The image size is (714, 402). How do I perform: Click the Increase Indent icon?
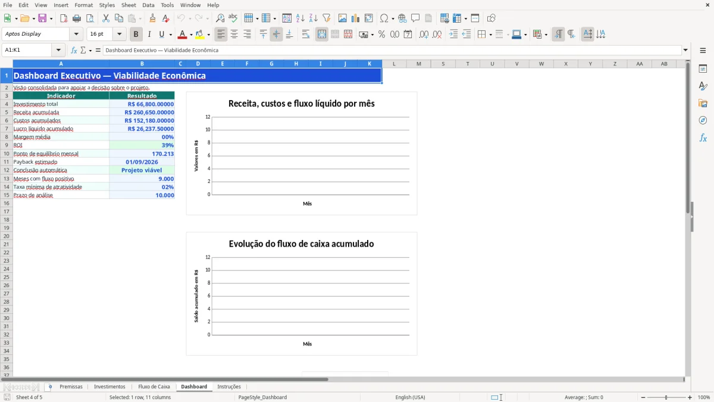453,35
